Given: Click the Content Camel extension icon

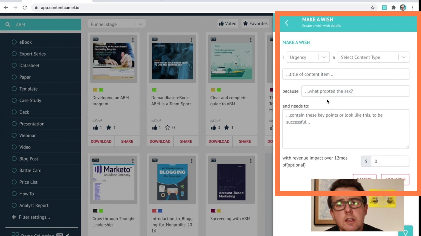Looking at the screenshot, I should 384,8.
